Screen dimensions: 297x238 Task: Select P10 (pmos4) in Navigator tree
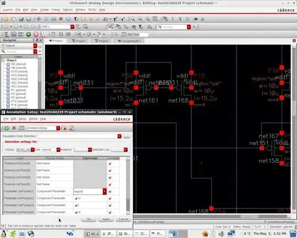tap(19, 101)
